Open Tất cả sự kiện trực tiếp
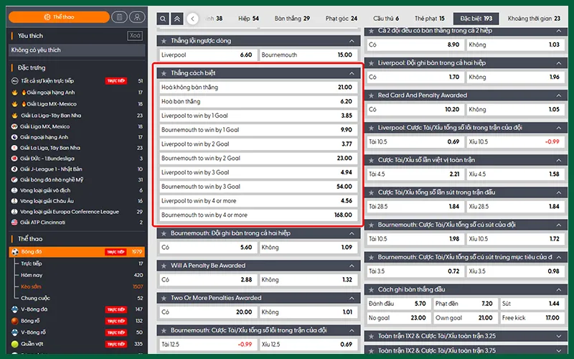Screen dimensions: 574x359 click(77, 81)
